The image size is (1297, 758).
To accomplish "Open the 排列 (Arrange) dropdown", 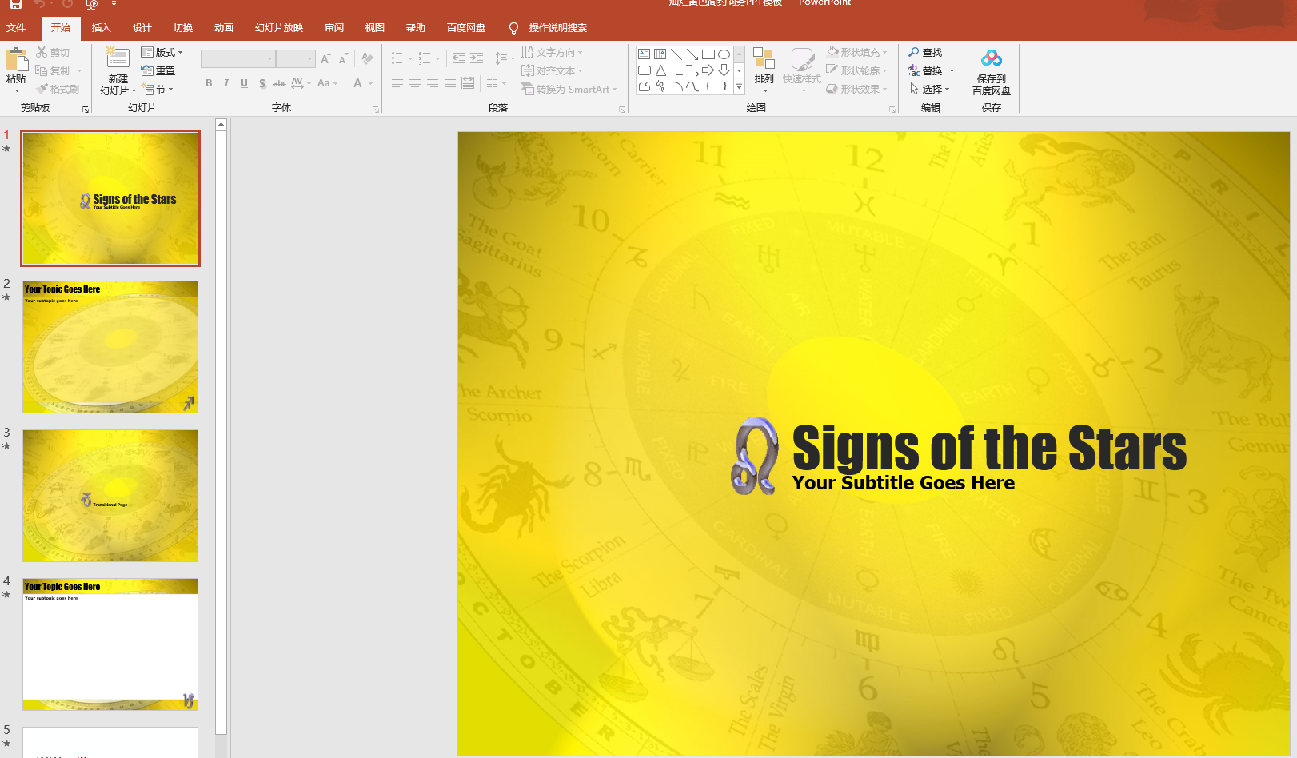I will [764, 70].
